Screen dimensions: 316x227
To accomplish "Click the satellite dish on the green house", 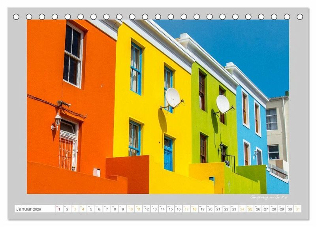I will (x=223, y=104).
